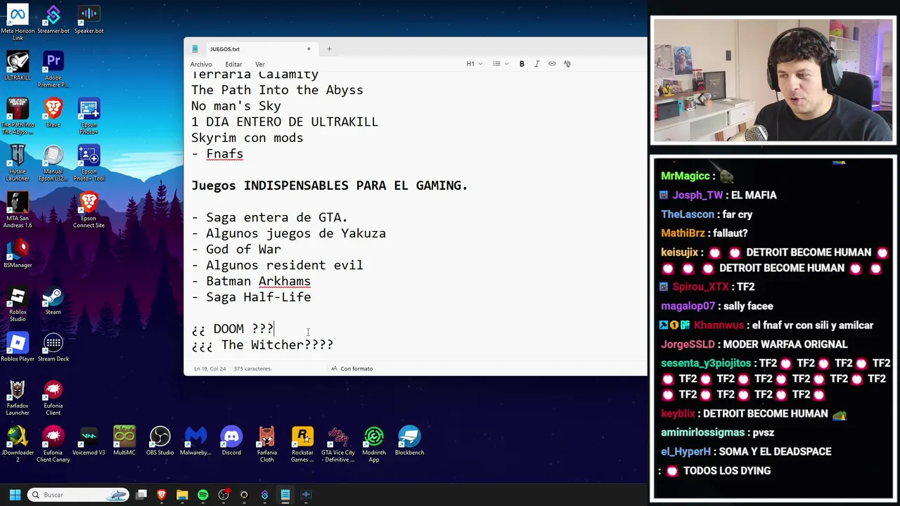Click the webcam feed thumbnail

[773, 81]
